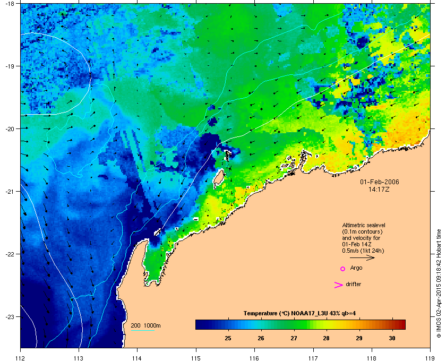Screen dimensions: 446x361
Task: Click the colorbar tick label 28
Action: 326,338
